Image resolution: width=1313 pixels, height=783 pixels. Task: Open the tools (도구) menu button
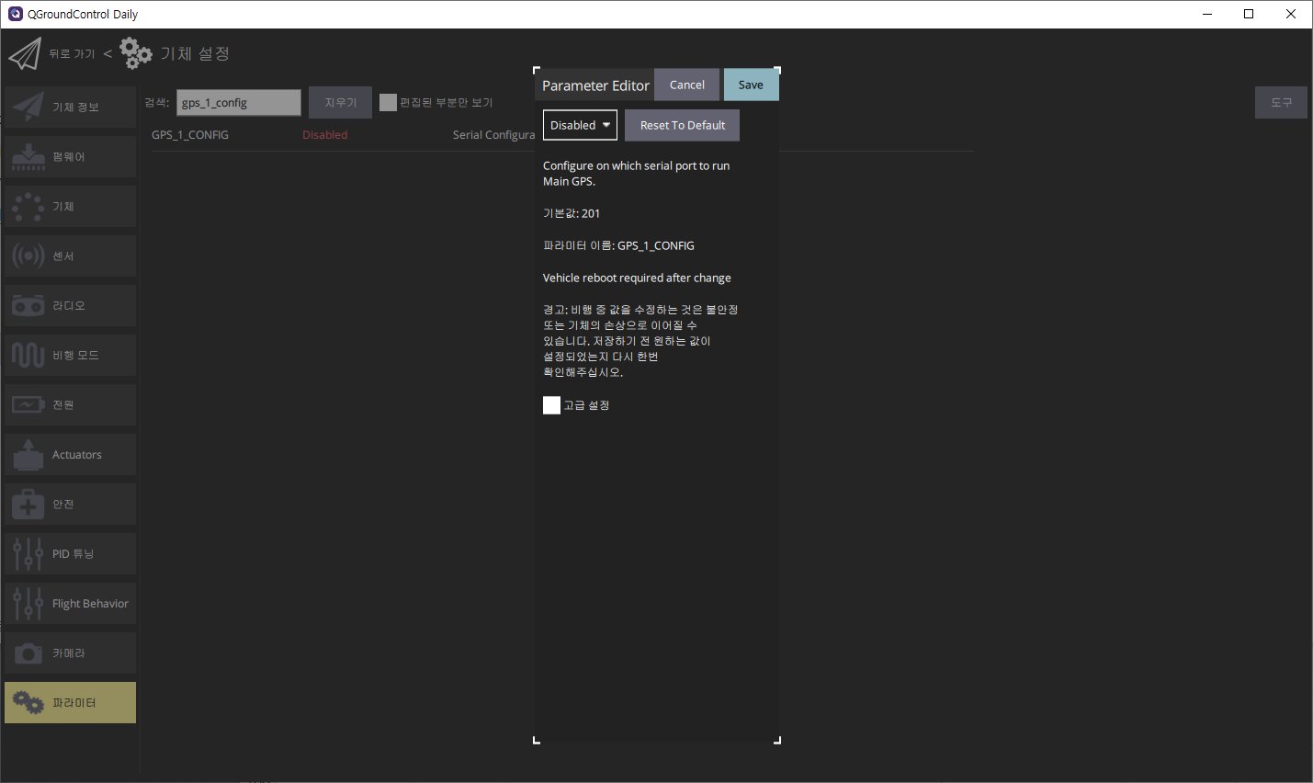pyautogui.click(x=1281, y=103)
